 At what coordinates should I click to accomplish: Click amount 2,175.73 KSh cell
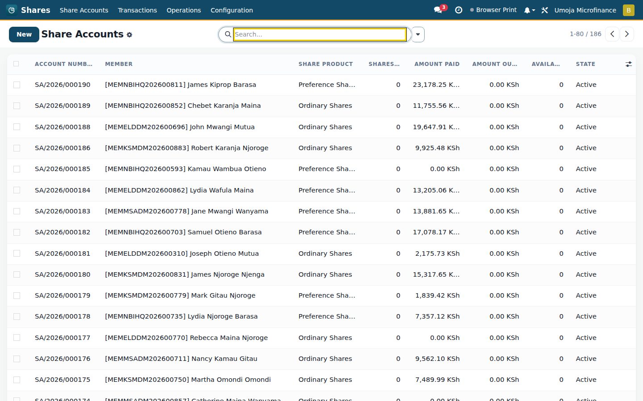click(x=437, y=254)
